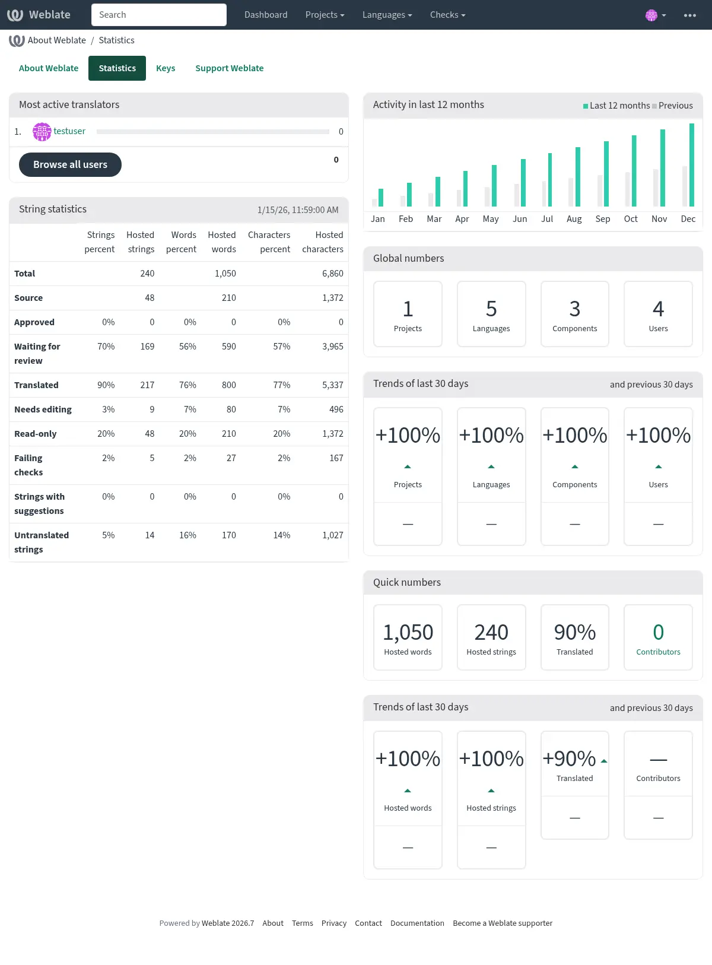712x965 pixels.
Task: Expand the Checks dropdown menu
Action: click(x=447, y=15)
